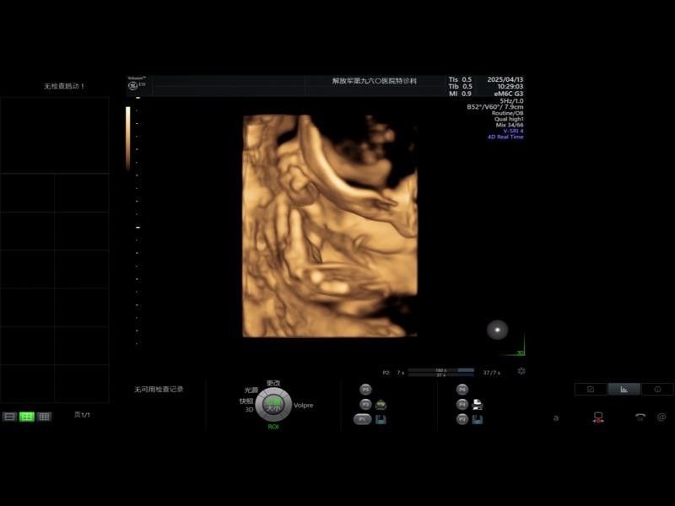Click the 'Routine/OB' preset text
This screenshot has height=506, width=675.
click(x=508, y=113)
